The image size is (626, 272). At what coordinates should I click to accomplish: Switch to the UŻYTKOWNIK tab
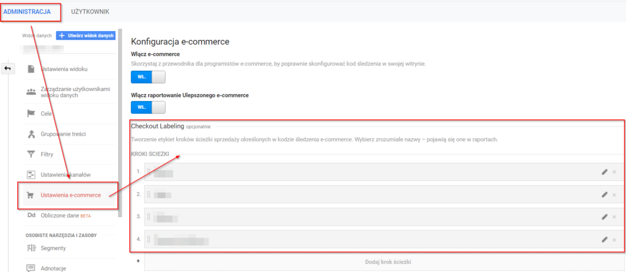tap(90, 12)
